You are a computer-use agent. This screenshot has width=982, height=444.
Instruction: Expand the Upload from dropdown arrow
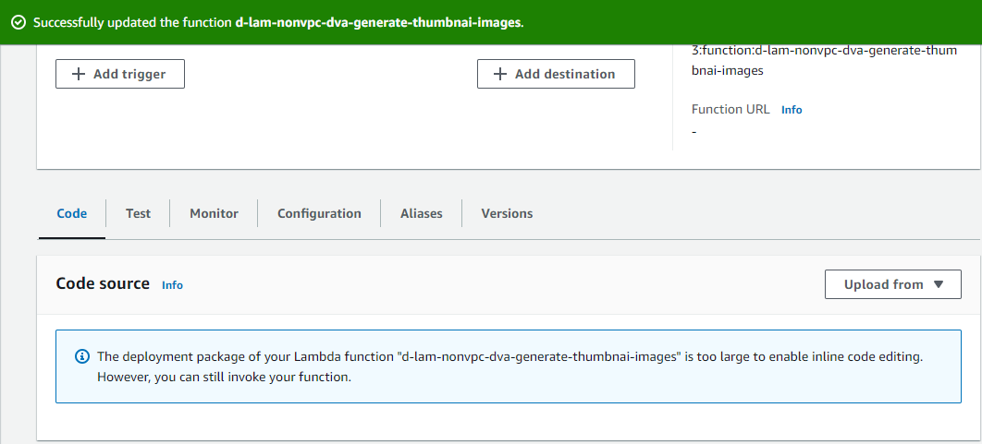[x=939, y=284]
